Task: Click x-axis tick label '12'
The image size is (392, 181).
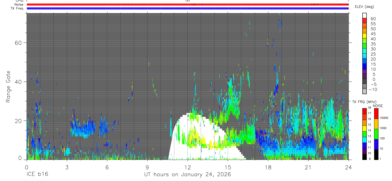Action: tap(188, 167)
